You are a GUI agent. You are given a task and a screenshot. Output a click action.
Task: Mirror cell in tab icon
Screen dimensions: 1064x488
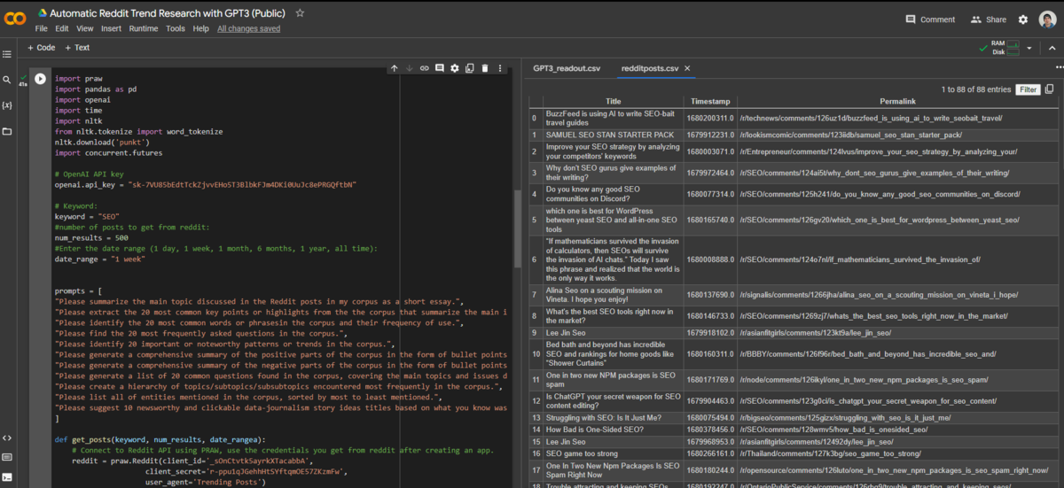coord(470,68)
